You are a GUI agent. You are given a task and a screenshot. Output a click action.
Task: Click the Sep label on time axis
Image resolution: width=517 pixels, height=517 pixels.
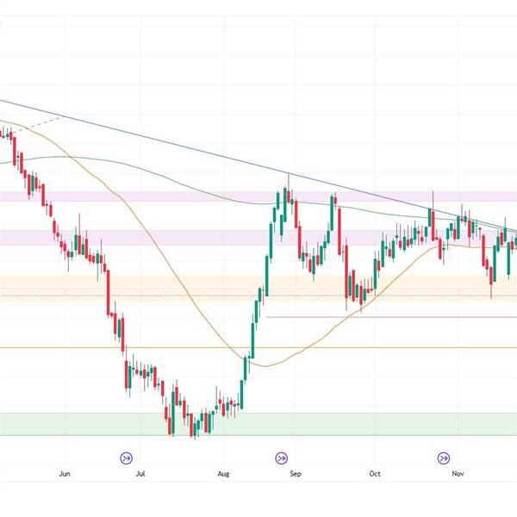[296, 474]
